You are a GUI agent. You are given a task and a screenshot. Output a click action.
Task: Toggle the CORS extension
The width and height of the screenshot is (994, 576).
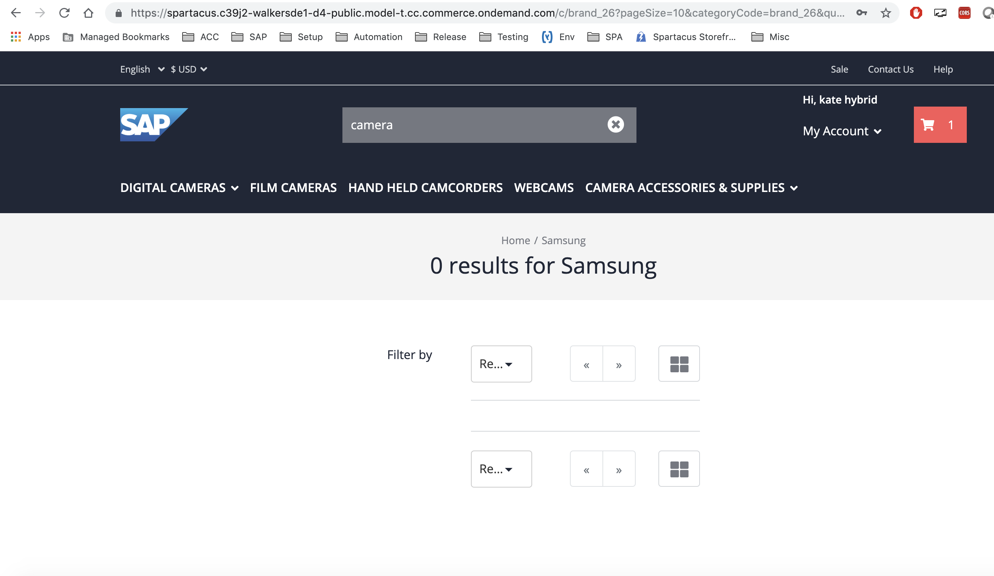(965, 13)
